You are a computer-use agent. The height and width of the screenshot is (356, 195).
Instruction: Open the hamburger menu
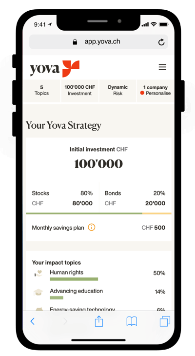(x=162, y=67)
